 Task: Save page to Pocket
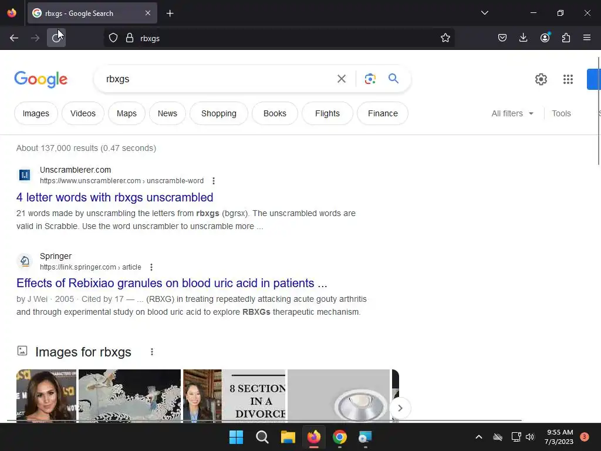pyautogui.click(x=502, y=38)
